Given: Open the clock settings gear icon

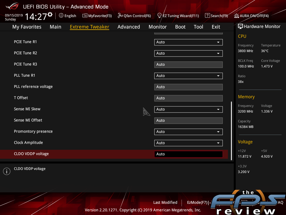Looking at the screenshot, I should point(50,15).
